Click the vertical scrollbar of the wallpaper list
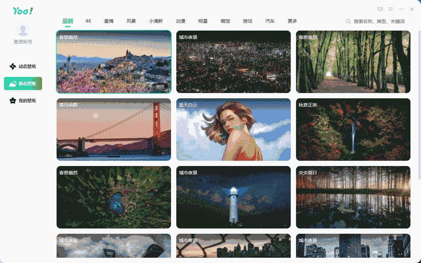 click(x=419, y=105)
